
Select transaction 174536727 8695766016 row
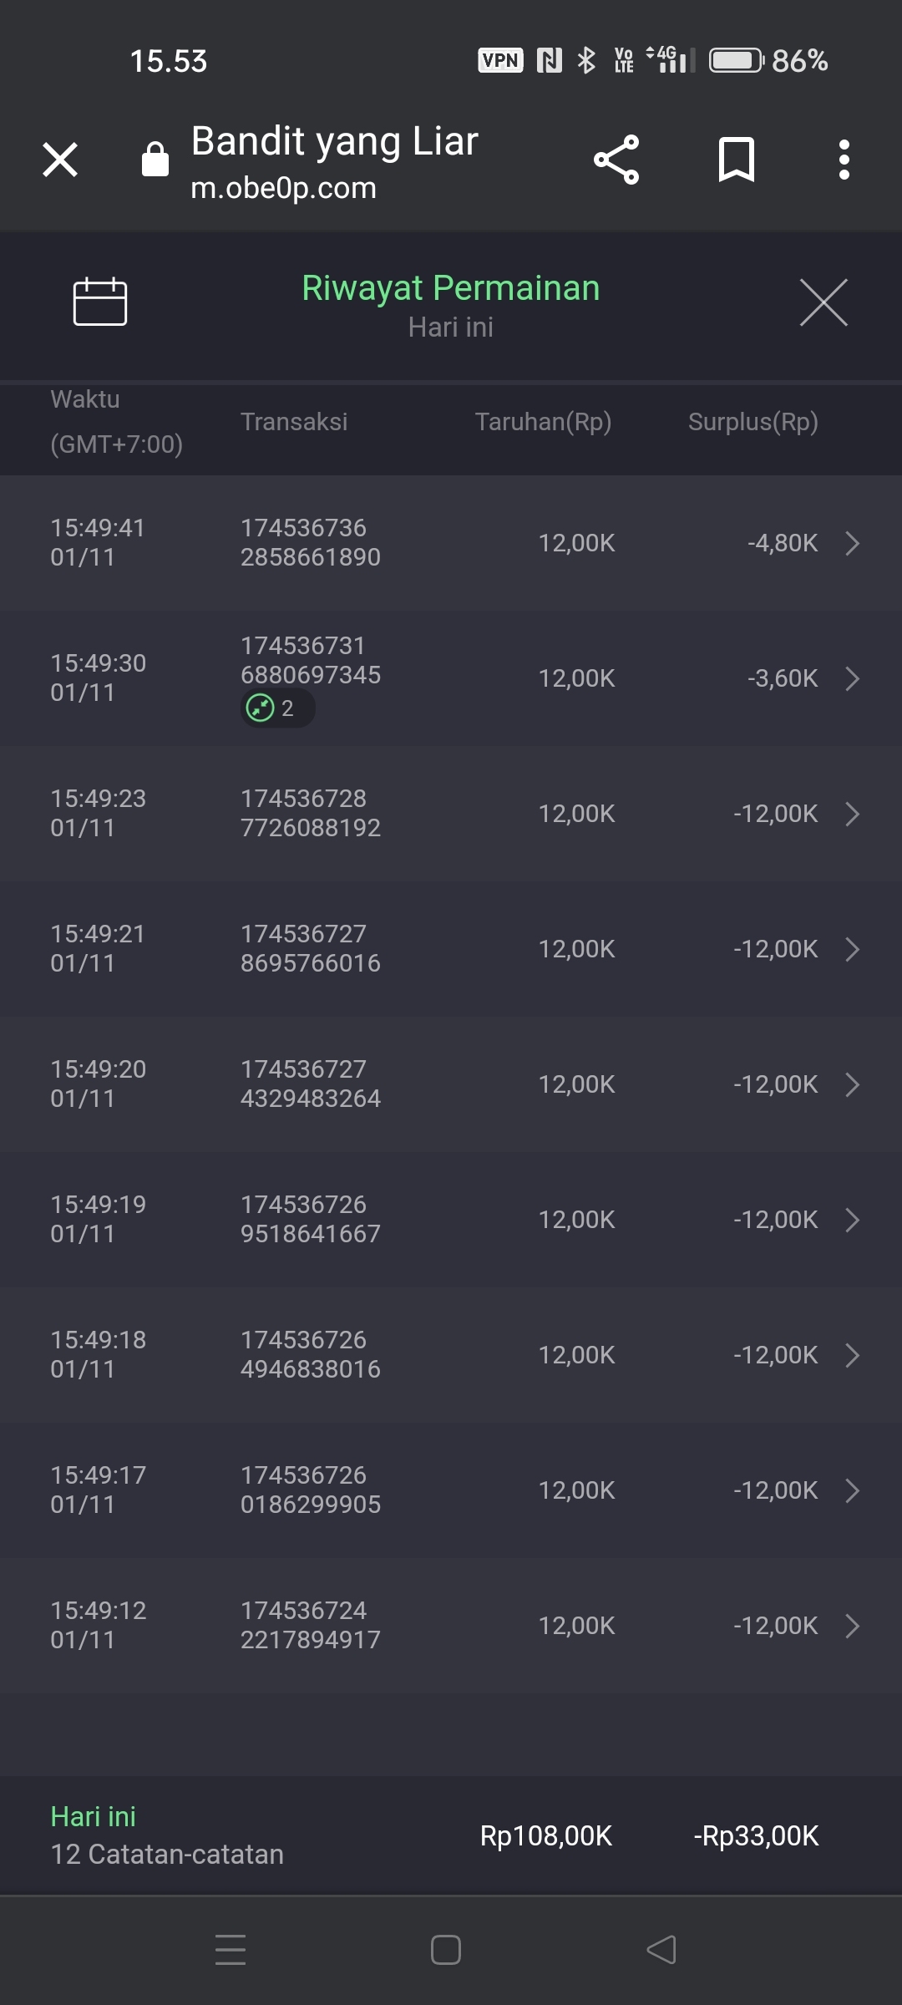[310, 949]
